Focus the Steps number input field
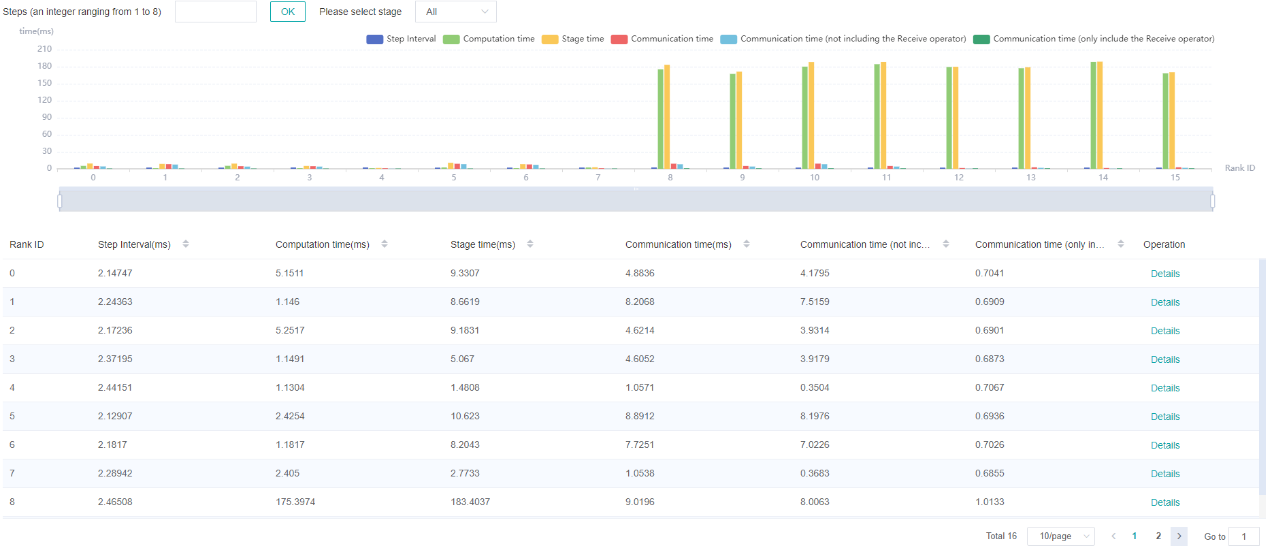Screen dimensions: 1272x550 pos(215,12)
